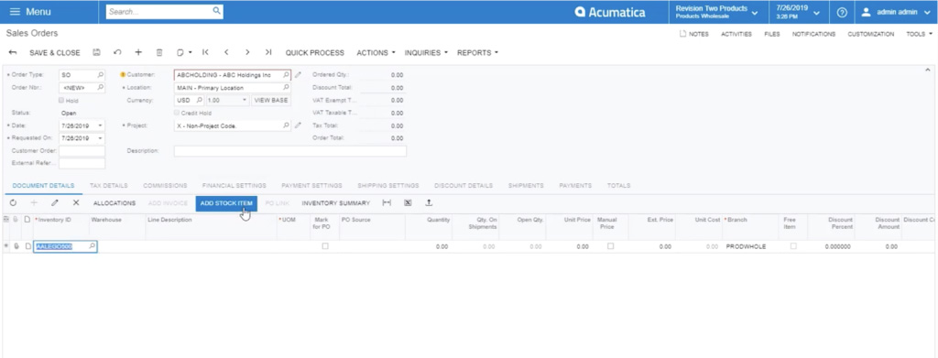Viewport: 938px width, 358px height.
Task: Check the Free Item box in row
Action: (x=793, y=246)
